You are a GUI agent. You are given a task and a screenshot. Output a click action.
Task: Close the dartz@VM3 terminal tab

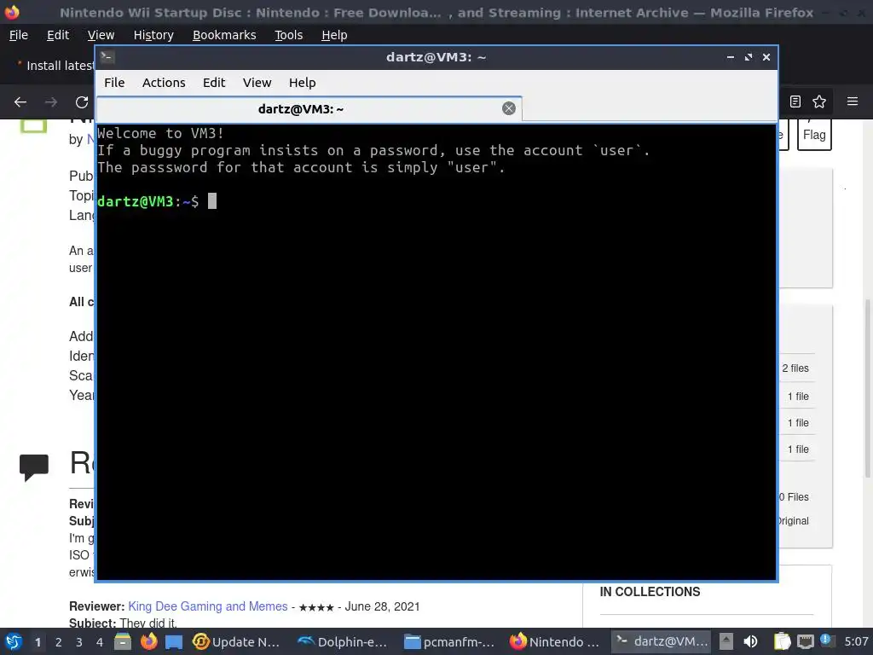pos(509,108)
